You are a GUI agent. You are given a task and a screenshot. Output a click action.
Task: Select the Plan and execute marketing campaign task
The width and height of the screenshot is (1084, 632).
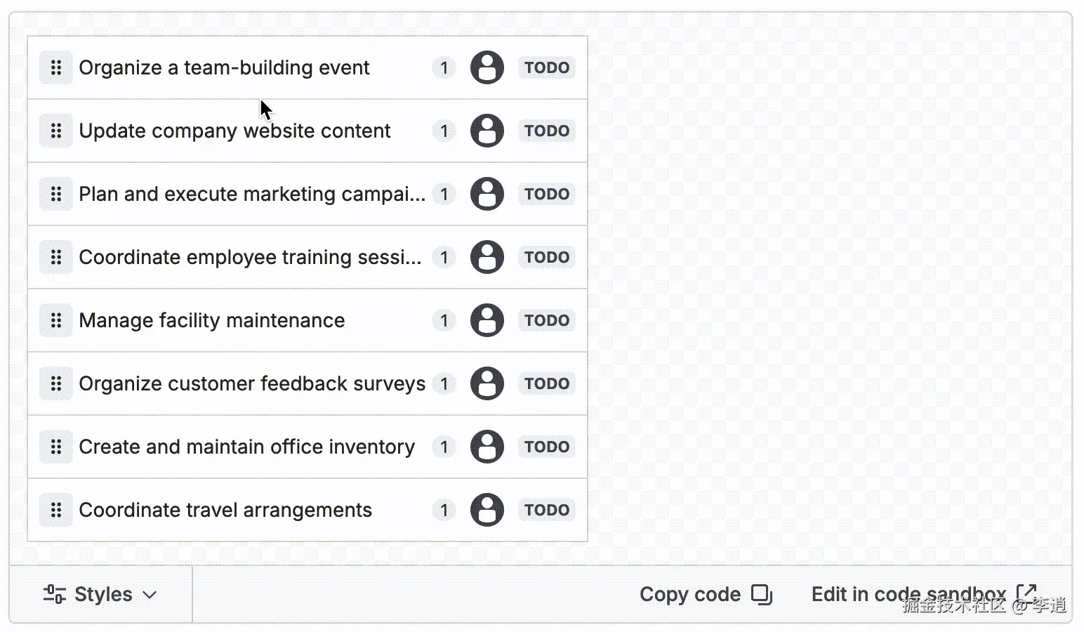[252, 194]
